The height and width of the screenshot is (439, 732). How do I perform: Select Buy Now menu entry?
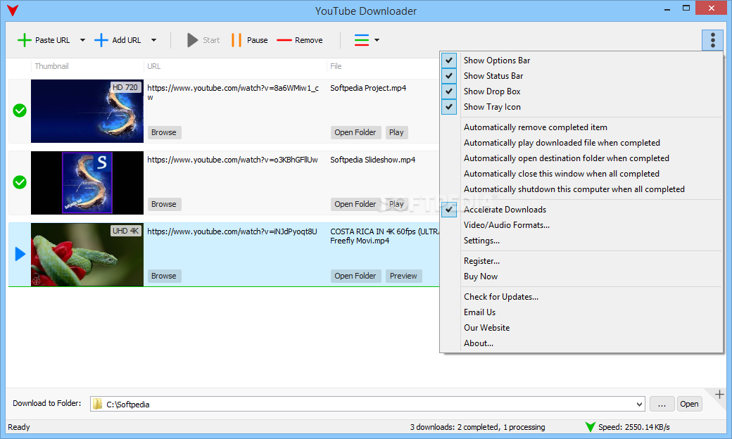581,276
